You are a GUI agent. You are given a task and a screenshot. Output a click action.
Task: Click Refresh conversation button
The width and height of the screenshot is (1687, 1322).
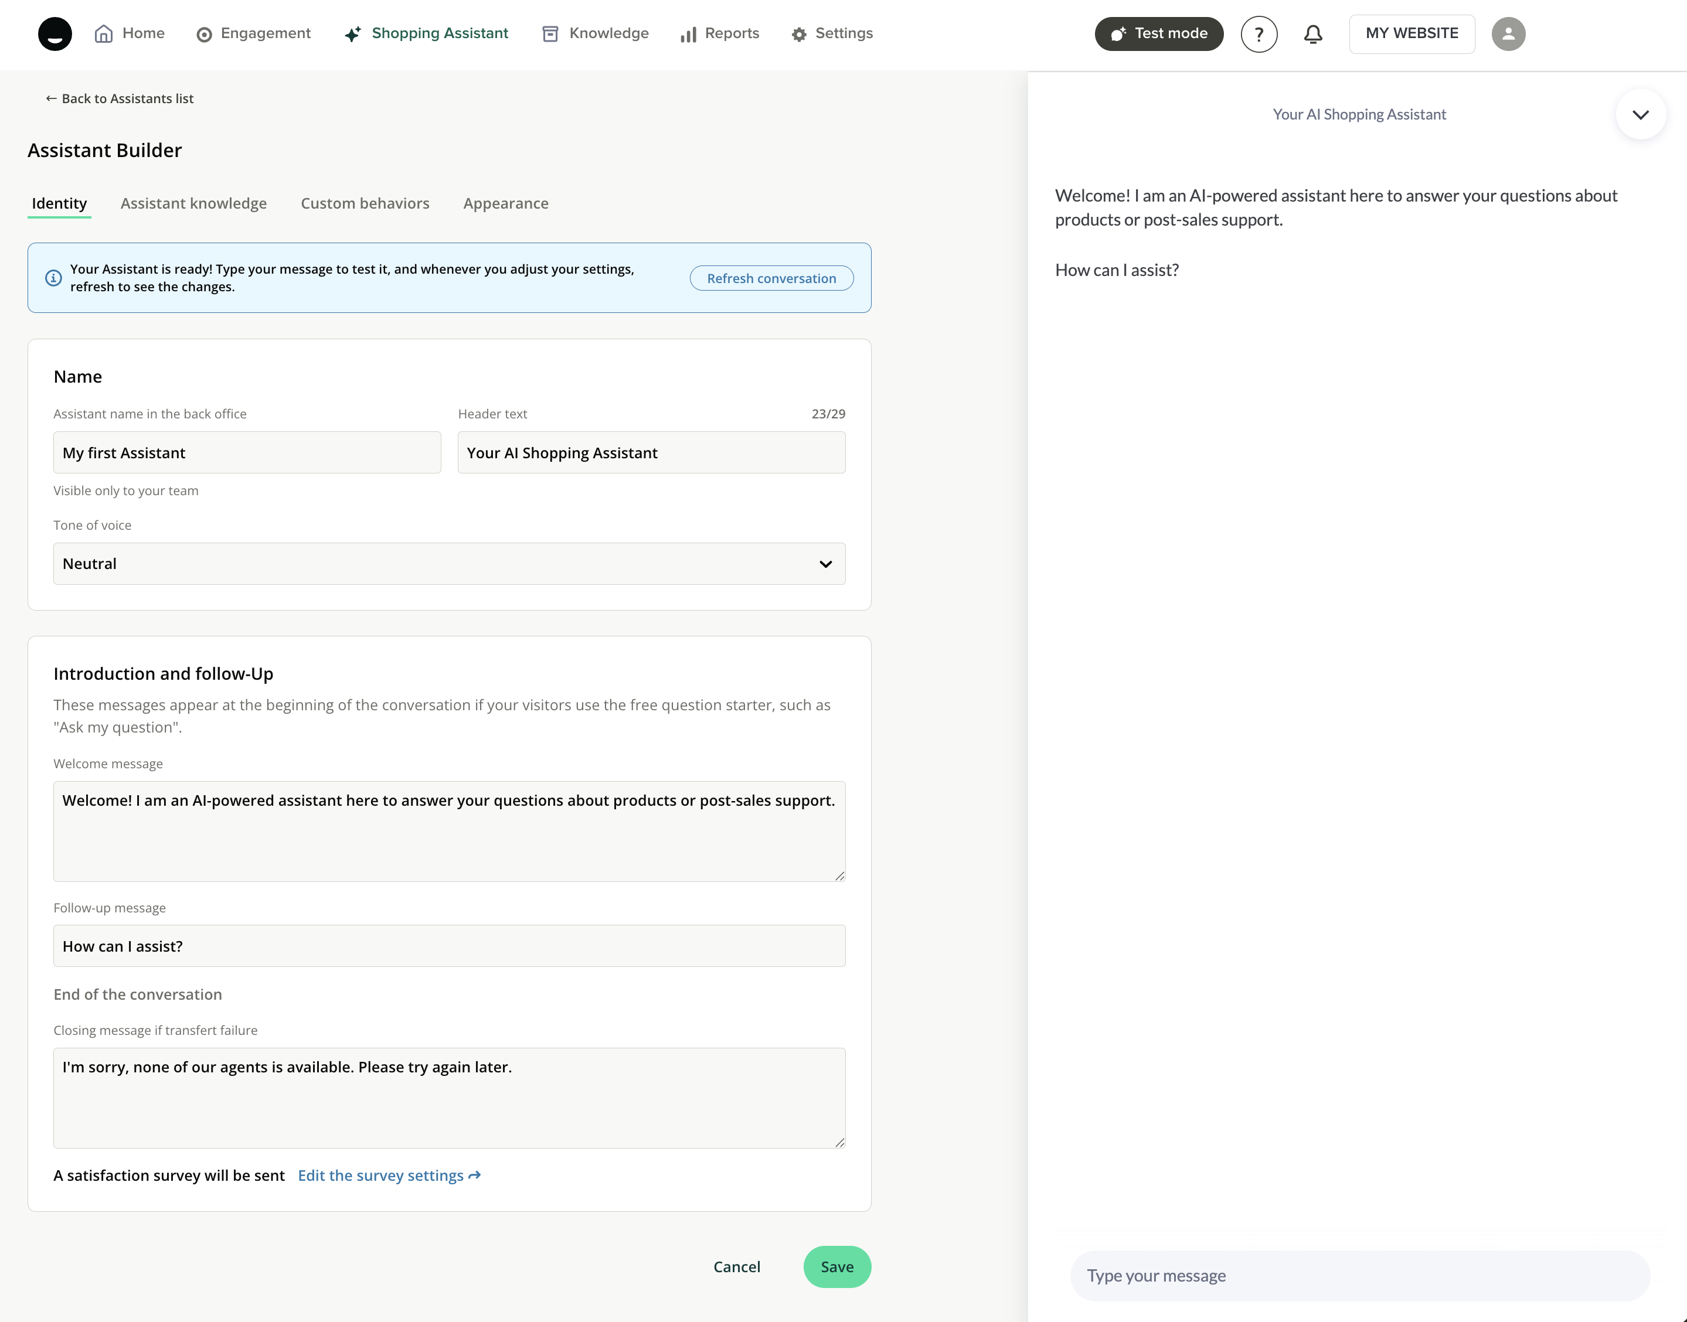[771, 278]
